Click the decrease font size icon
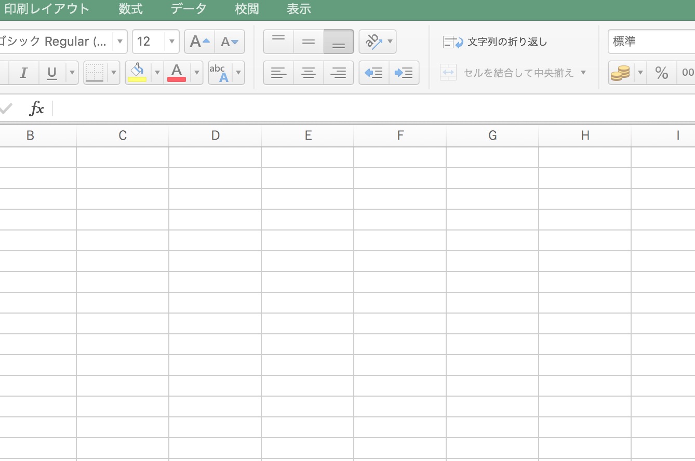The height and width of the screenshot is (461, 695). (x=229, y=42)
